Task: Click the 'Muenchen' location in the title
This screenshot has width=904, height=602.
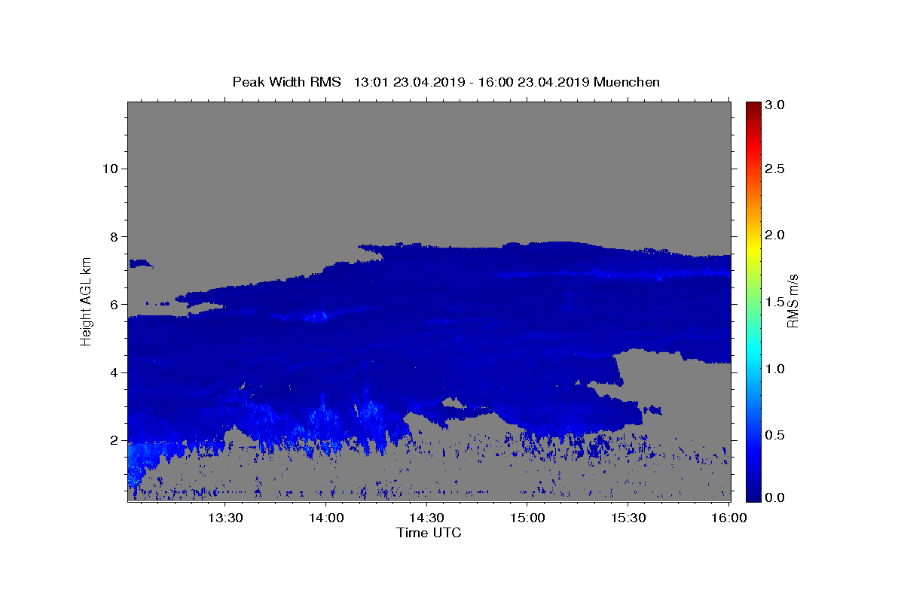Action: [x=627, y=82]
